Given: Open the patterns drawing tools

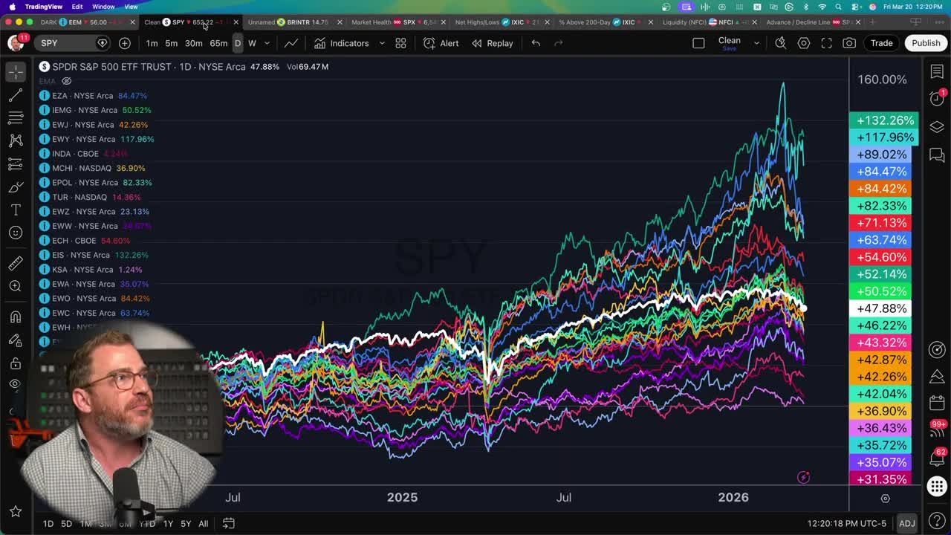Looking at the screenshot, I should [16, 140].
